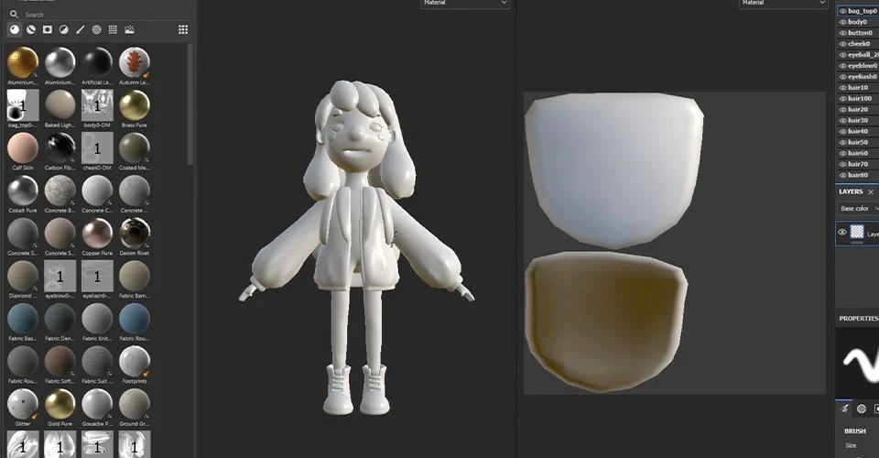Select the square mask filter icon

click(48, 29)
